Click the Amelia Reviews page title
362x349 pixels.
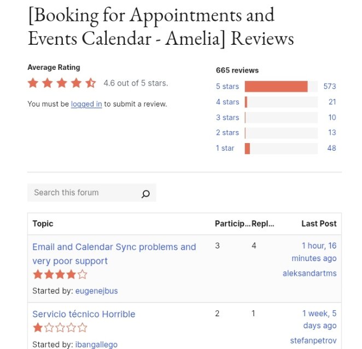tap(161, 27)
